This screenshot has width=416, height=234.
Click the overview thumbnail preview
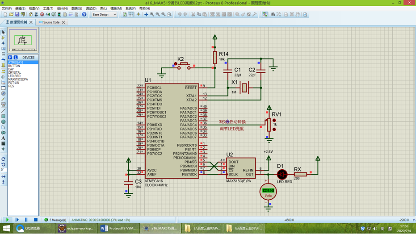click(x=23, y=40)
